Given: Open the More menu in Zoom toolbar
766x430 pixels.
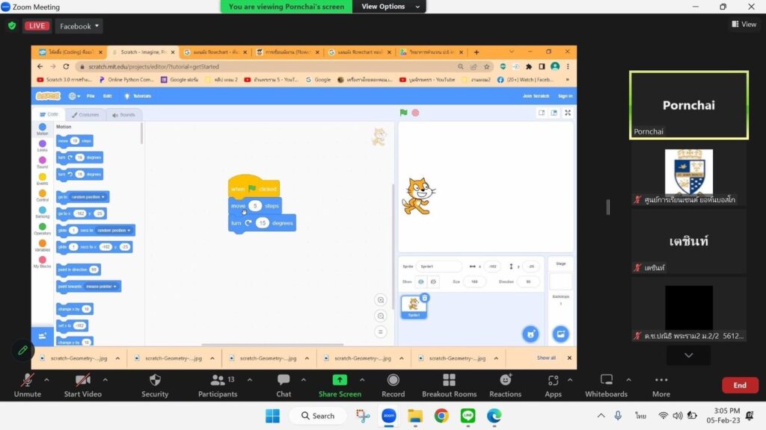Looking at the screenshot, I should [661, 385].
